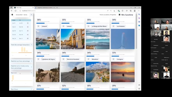Favorite Larnaca with the heart toggle
172x97 pixels.
click(x=63, y=26)
